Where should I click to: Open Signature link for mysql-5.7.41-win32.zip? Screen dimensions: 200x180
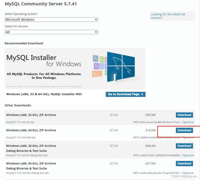(188, 122)
